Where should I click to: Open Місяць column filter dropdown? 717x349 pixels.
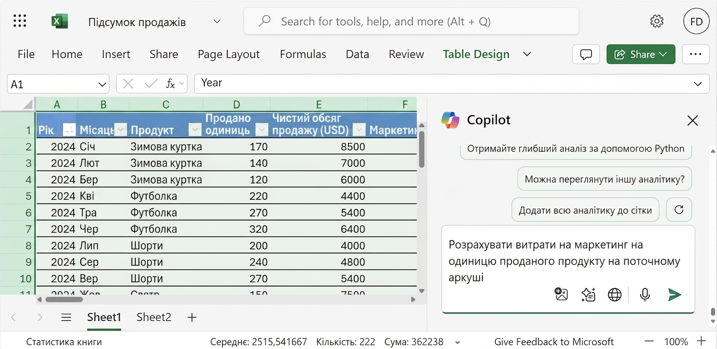click(120, 129)
